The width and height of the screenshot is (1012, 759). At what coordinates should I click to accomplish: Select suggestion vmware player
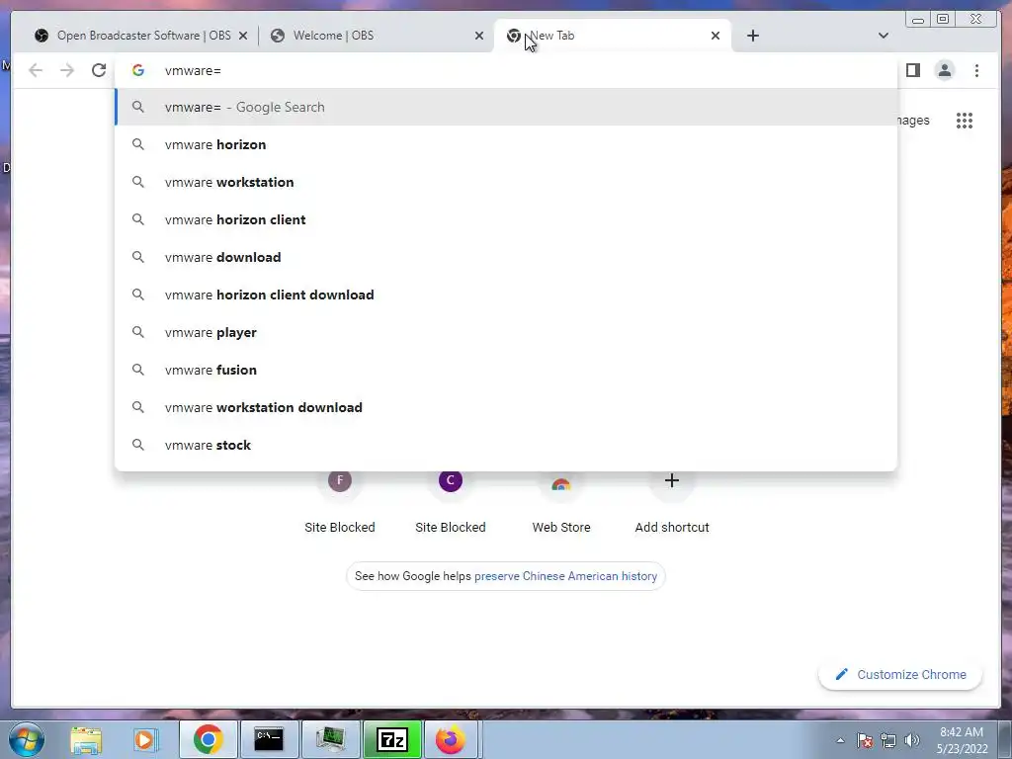[x=506, y=332]
